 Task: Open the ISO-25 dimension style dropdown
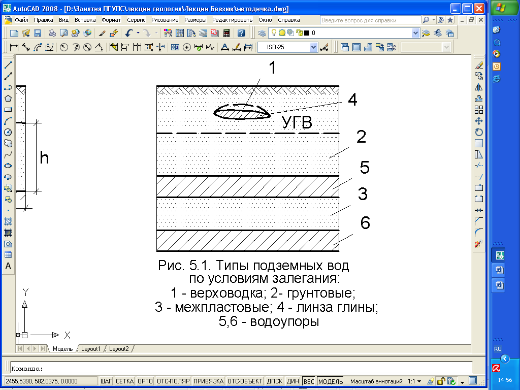tap(313, 47)
